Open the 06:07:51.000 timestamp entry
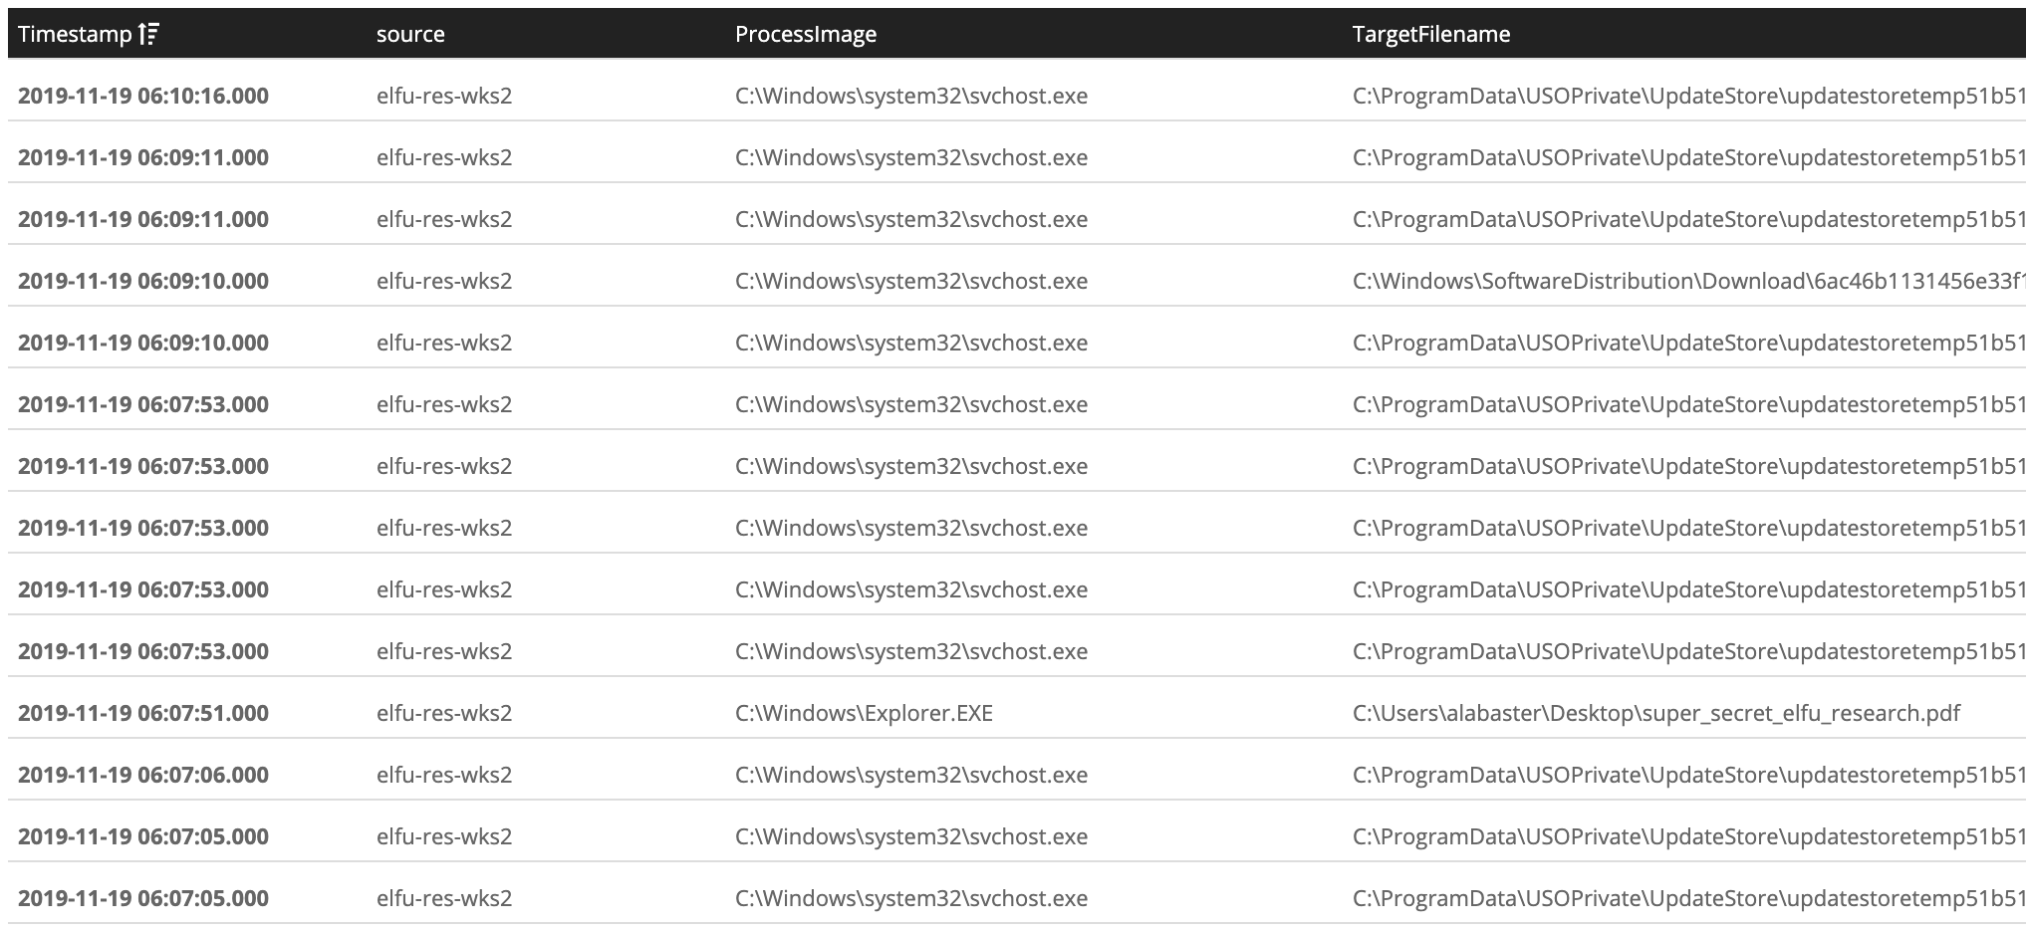 pyautogui.click(x=143, y=713)
